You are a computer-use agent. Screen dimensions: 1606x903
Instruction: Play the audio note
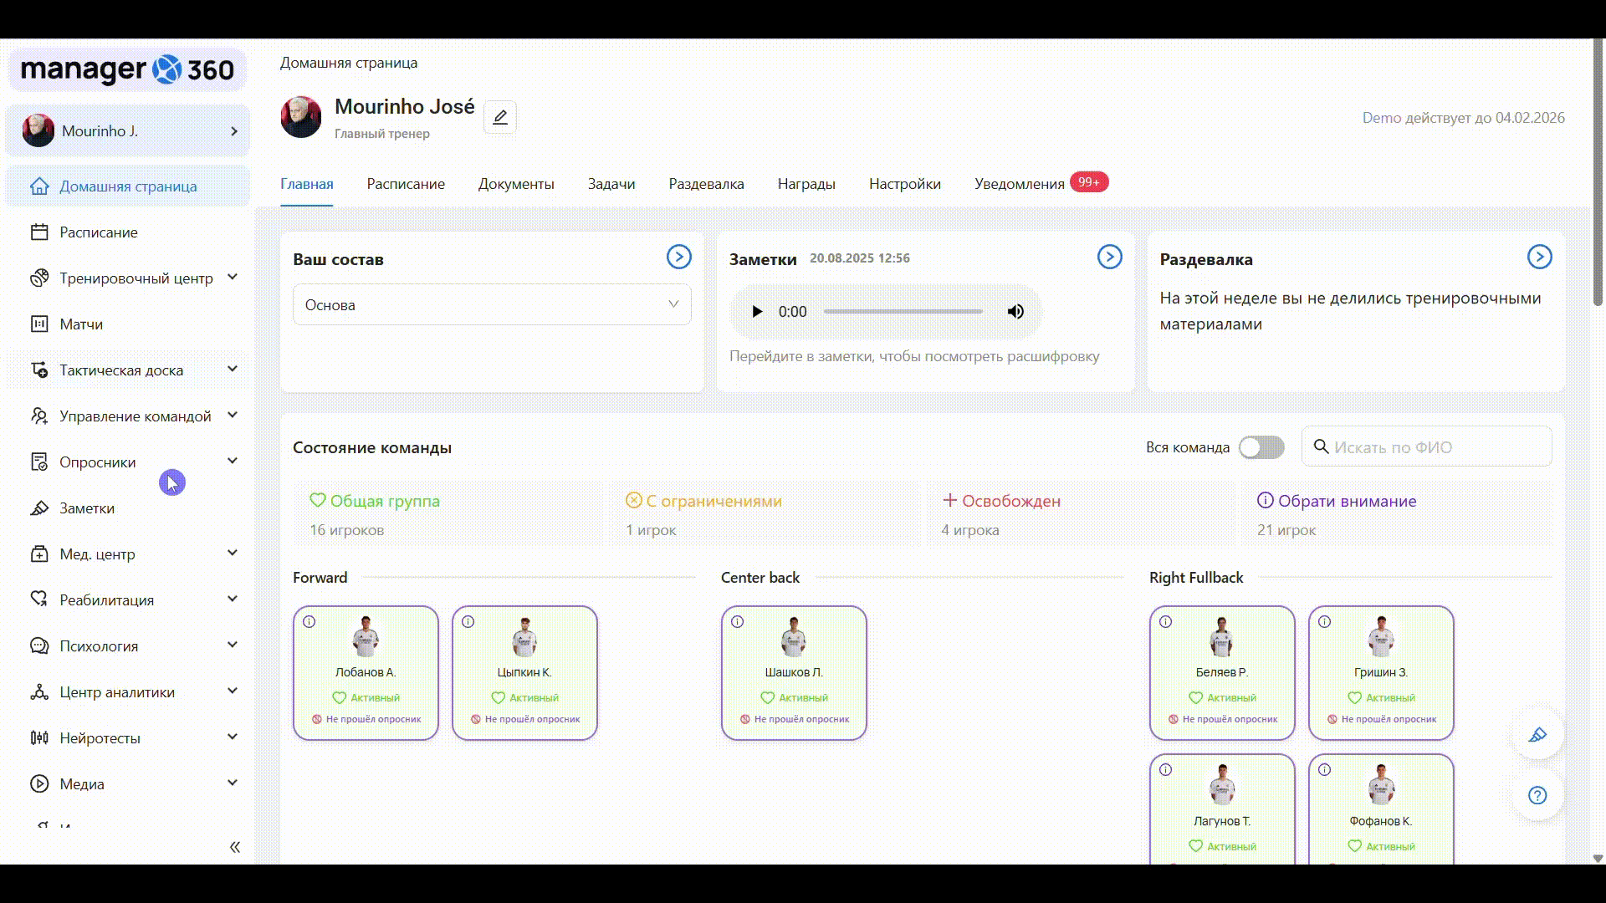point(757,312)
